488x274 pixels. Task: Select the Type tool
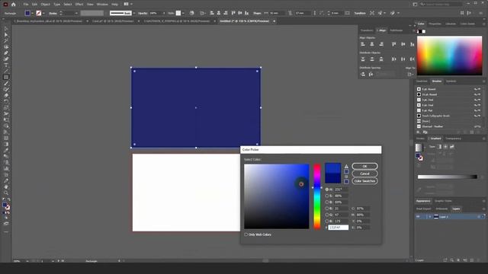point(6,65)
